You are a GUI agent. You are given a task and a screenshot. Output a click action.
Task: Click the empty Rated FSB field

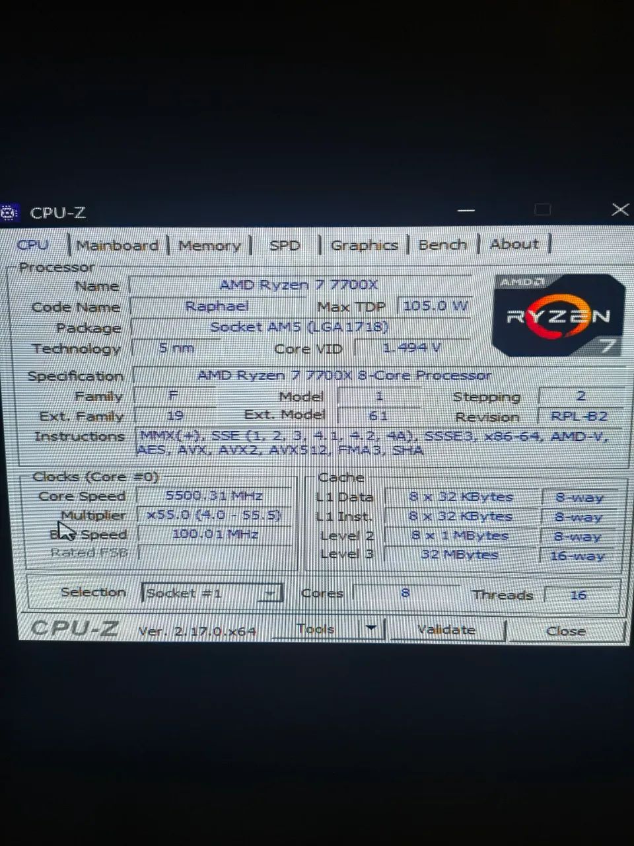[x=214, y=553]
